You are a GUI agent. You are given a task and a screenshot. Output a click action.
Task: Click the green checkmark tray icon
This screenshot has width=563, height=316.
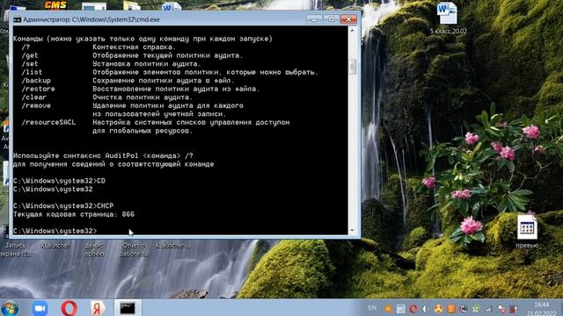point(476,308)
